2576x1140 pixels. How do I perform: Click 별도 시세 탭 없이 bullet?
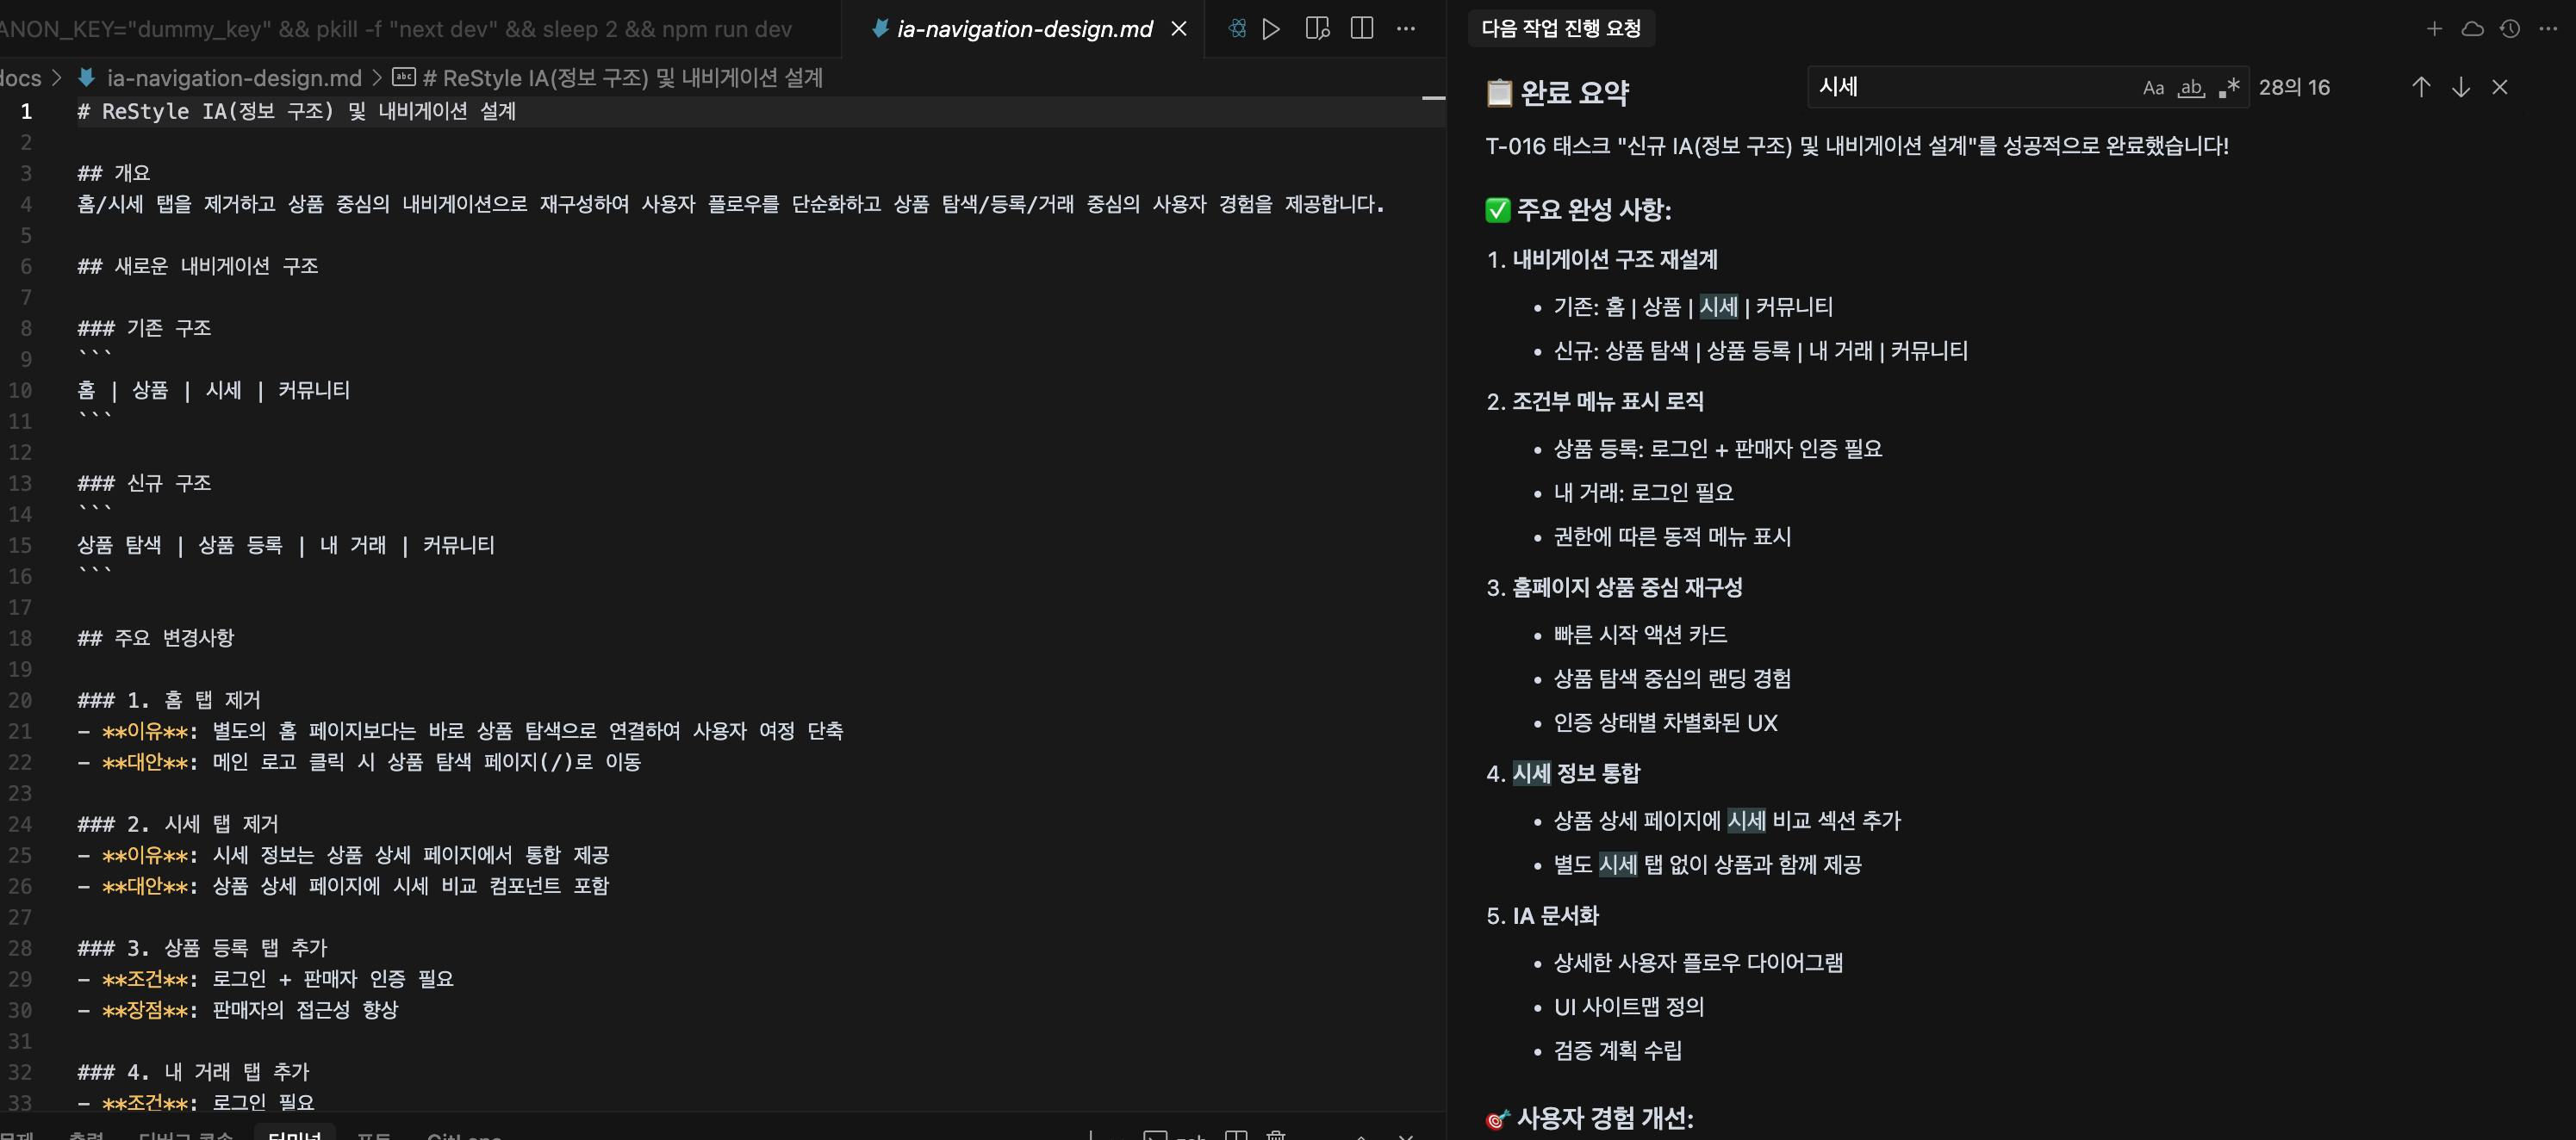click(1707, 864)
